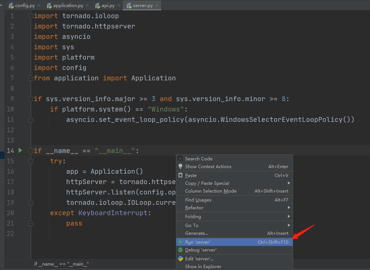Collapse the if __name__ block at line 14

pyautogui.click(x=31, y=151)
